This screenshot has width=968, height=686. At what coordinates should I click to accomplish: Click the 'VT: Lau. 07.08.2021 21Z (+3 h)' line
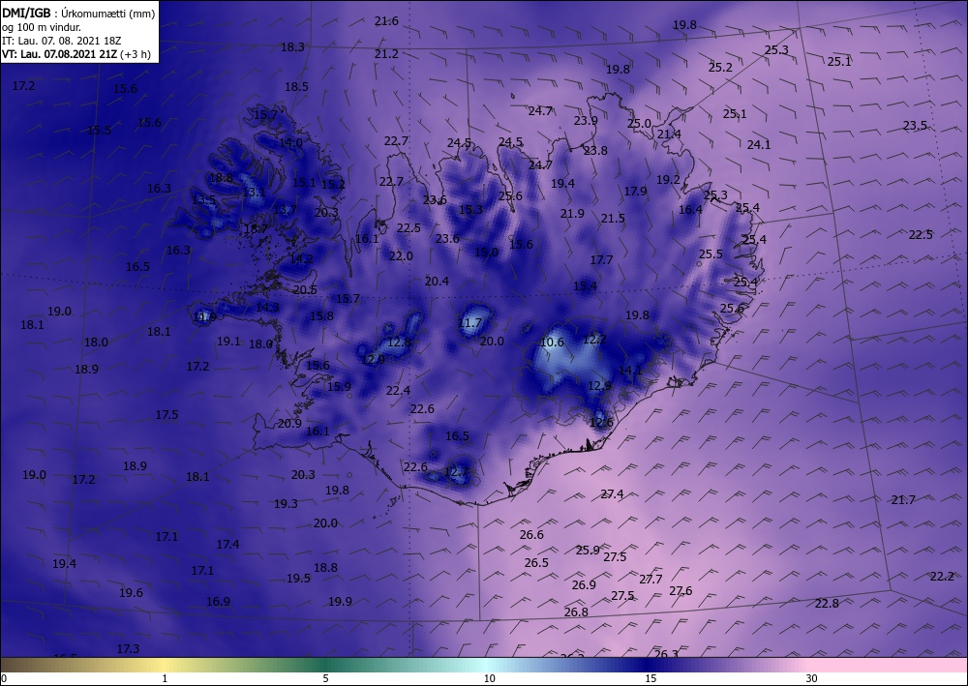tap(76, 53)
